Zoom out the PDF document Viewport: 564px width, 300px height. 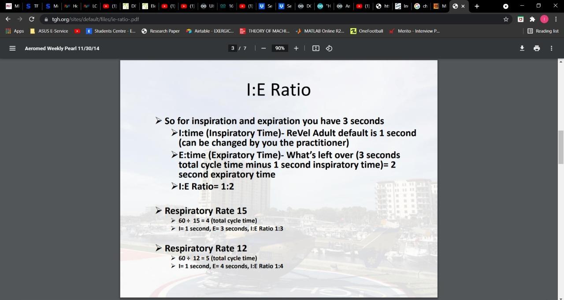point(263,48)
